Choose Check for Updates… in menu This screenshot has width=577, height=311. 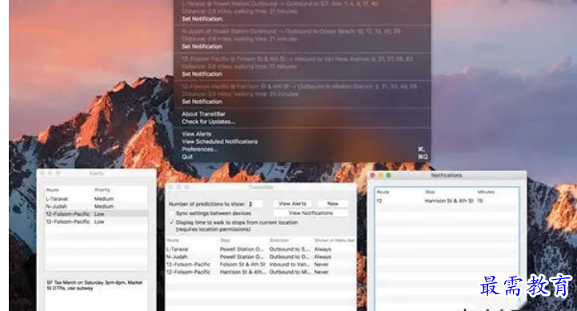pos(208,122)
